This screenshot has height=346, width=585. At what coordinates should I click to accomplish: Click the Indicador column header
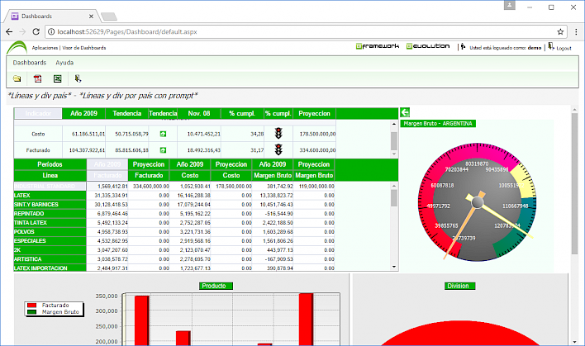(38, 113)
